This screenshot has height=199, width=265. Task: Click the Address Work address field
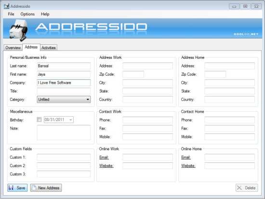[148, 66]
